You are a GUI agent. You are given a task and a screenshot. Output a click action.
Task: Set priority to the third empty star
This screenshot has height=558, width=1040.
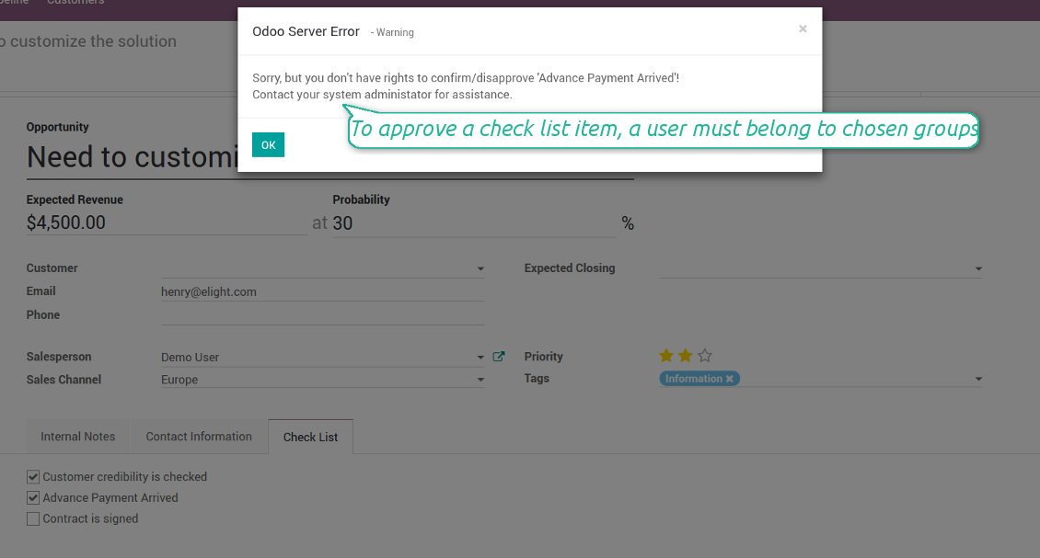click(705, 356)
